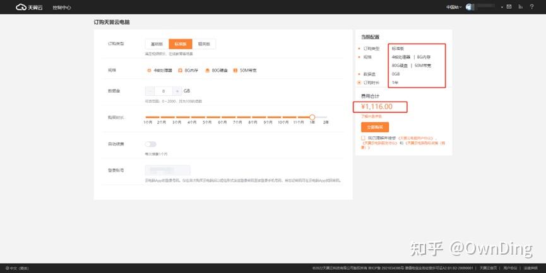Click the 立即购买 buy now button
546x273 pixels.
(x=375, y=127)
